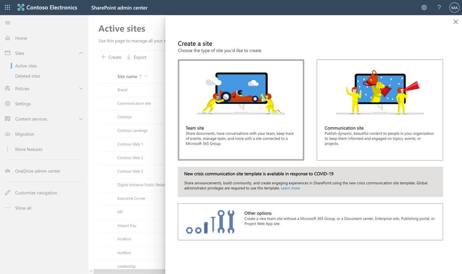Click the plus icon beside Create
Image resolution: width=462 pixels, height=274 pixels.
click(x=103, y=57)
